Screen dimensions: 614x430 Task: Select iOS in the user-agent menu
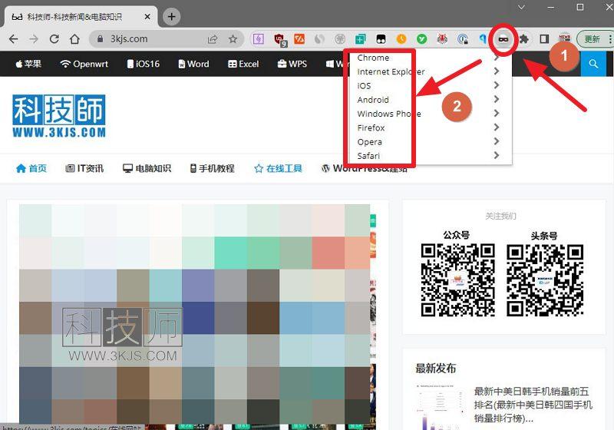[x=364, y=86]
